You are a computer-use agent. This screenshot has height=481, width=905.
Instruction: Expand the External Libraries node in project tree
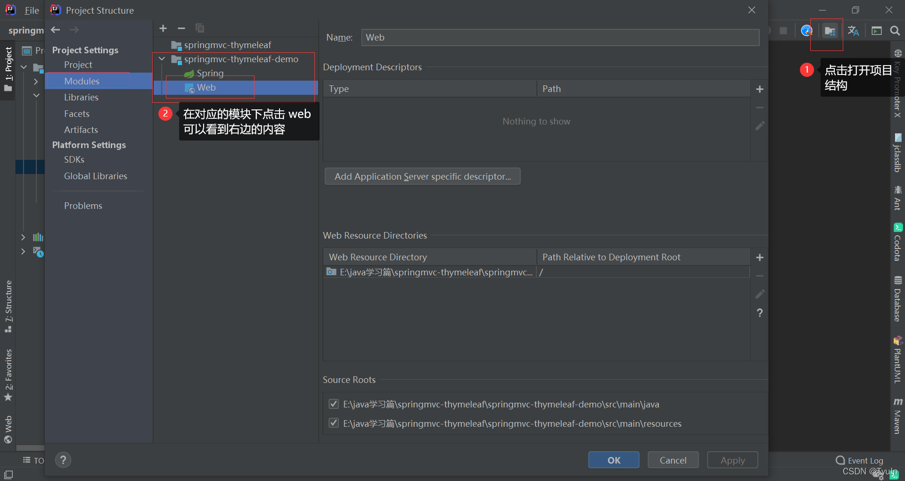coord(23,237)
